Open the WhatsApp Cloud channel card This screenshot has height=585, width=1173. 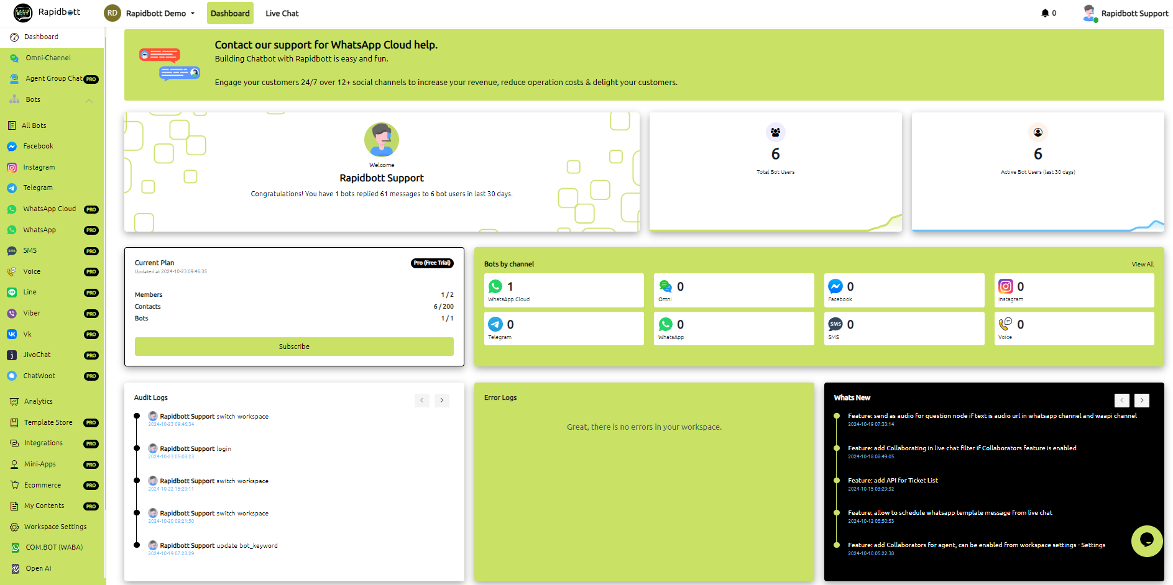coord(564,290)
